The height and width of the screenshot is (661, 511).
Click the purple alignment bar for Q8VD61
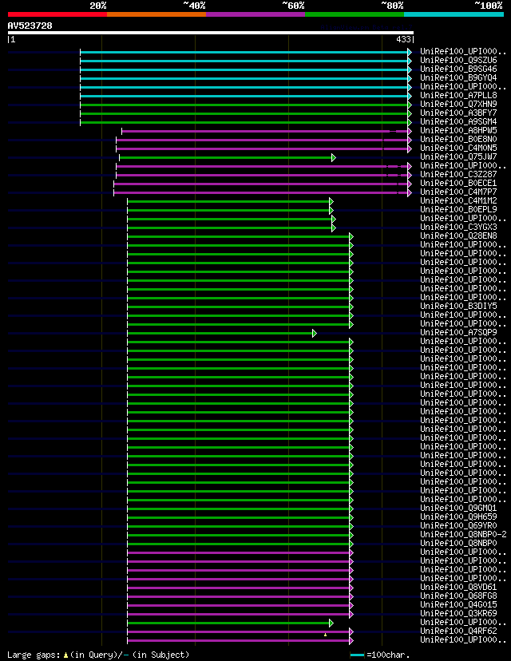pyautogui.click(x=238, y=588)
